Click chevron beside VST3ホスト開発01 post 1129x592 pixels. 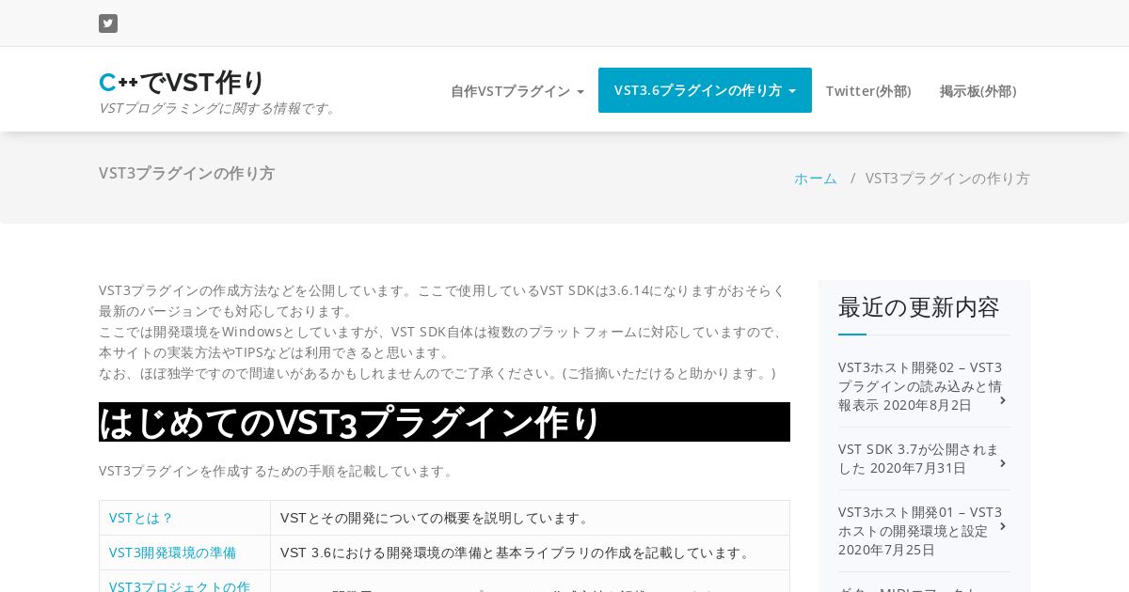(1003, 526)
